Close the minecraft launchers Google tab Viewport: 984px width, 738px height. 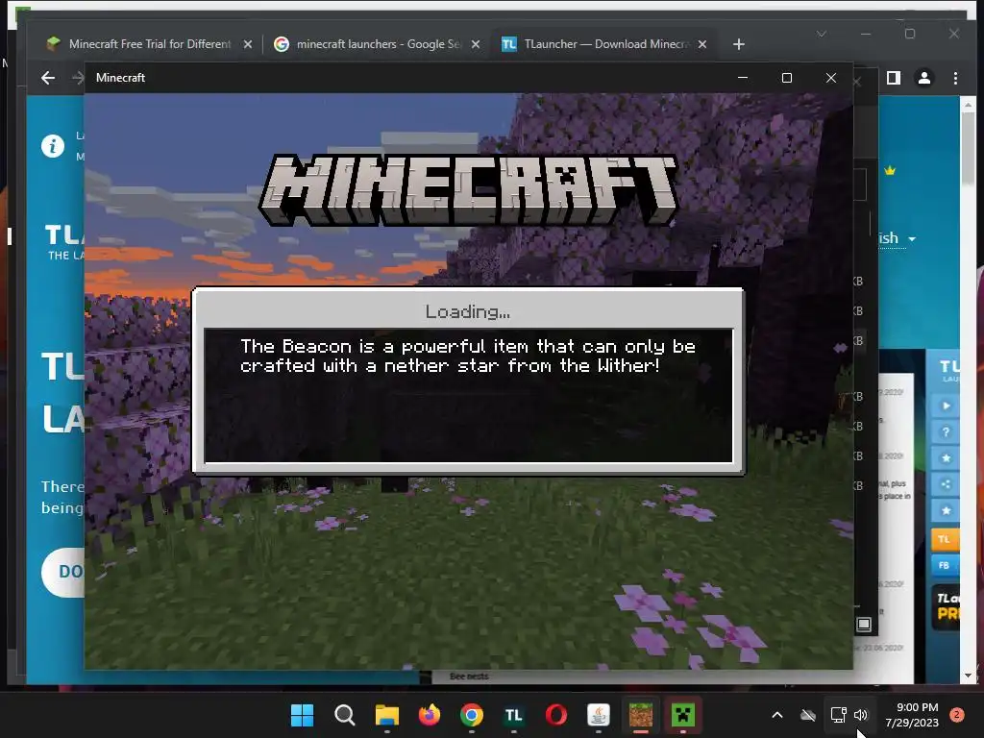[476, 44]
